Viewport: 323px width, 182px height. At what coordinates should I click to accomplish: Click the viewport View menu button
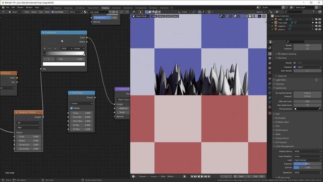(x=154, y=16)
